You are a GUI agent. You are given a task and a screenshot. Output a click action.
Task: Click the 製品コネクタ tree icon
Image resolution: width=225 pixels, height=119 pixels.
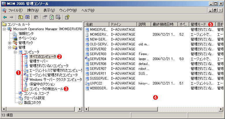pyautogui.click(x=20, y=103)
